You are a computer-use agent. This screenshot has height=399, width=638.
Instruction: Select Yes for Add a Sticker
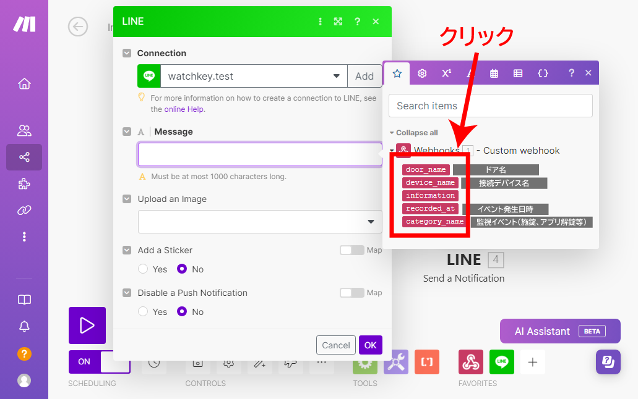coord(143,269)
